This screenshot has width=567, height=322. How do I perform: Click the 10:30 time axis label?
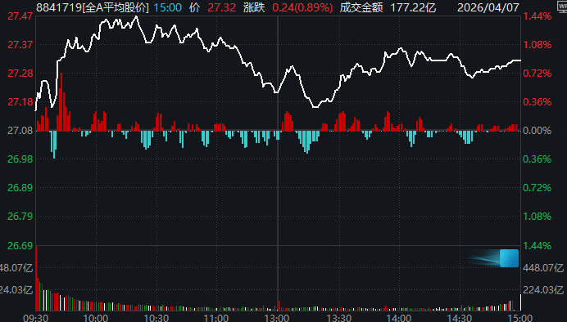tap(156, 318)
